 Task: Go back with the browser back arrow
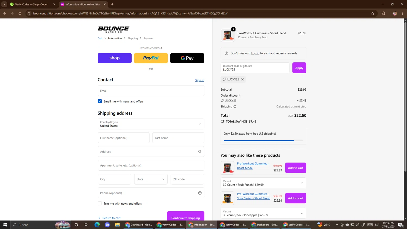[5, 13]
